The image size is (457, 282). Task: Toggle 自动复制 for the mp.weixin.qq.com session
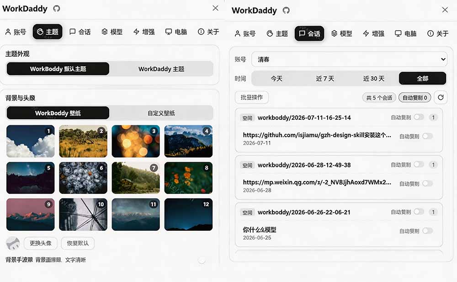point(428,183)
